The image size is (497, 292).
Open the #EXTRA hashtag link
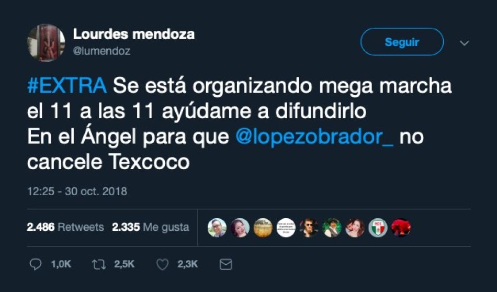point(67,86)
